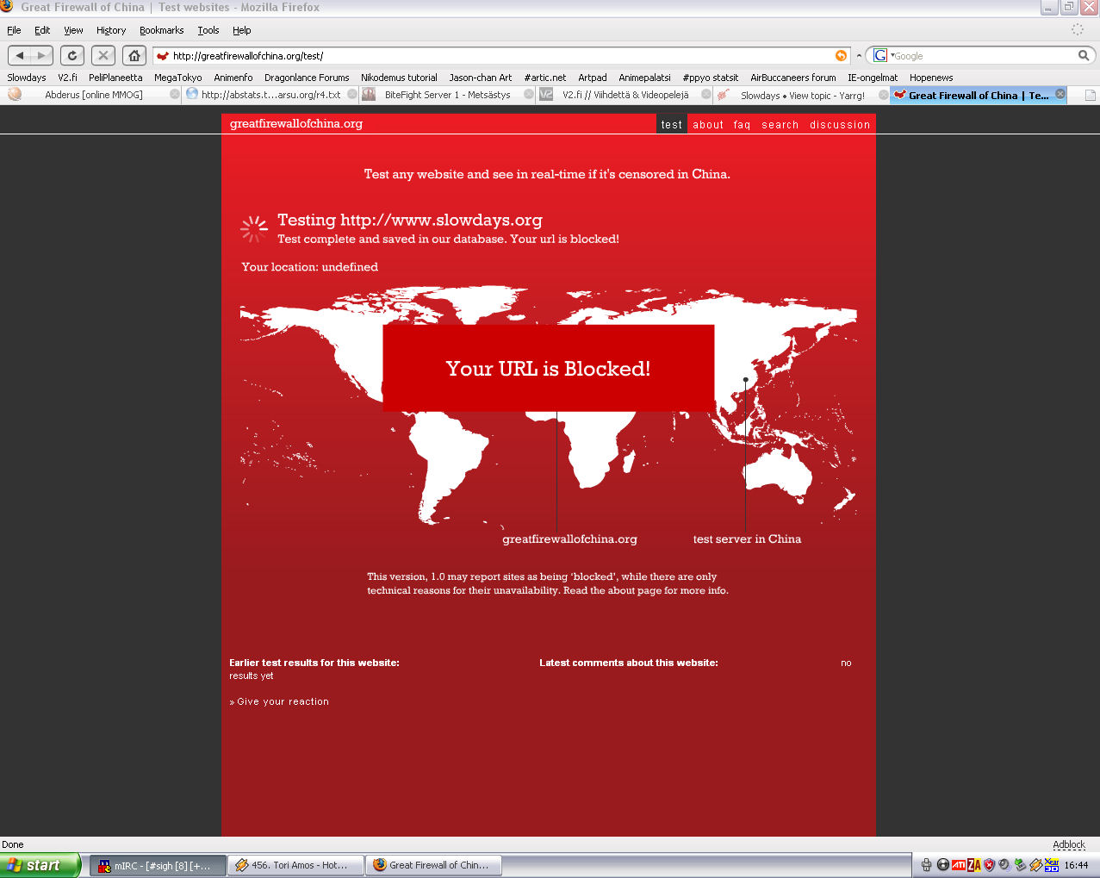Image resolution: width=1100 pixels, height=878 pixels.
Task: Open the Windows start button
Action: click(x=40, y=865)
